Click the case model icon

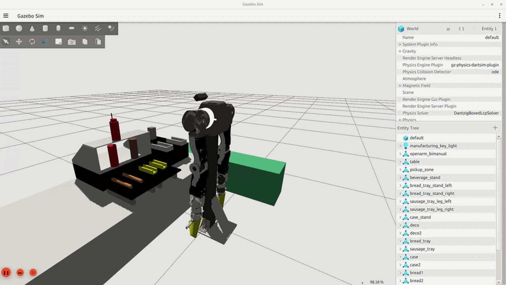[x=406, y=256]
